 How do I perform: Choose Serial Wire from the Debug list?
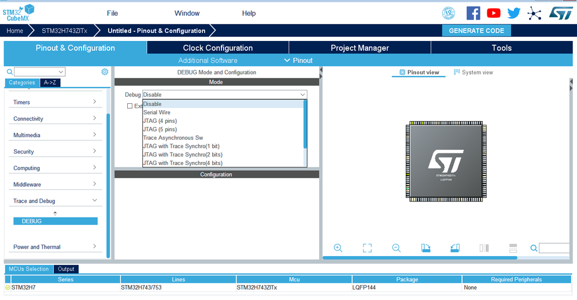pos(223,112)
